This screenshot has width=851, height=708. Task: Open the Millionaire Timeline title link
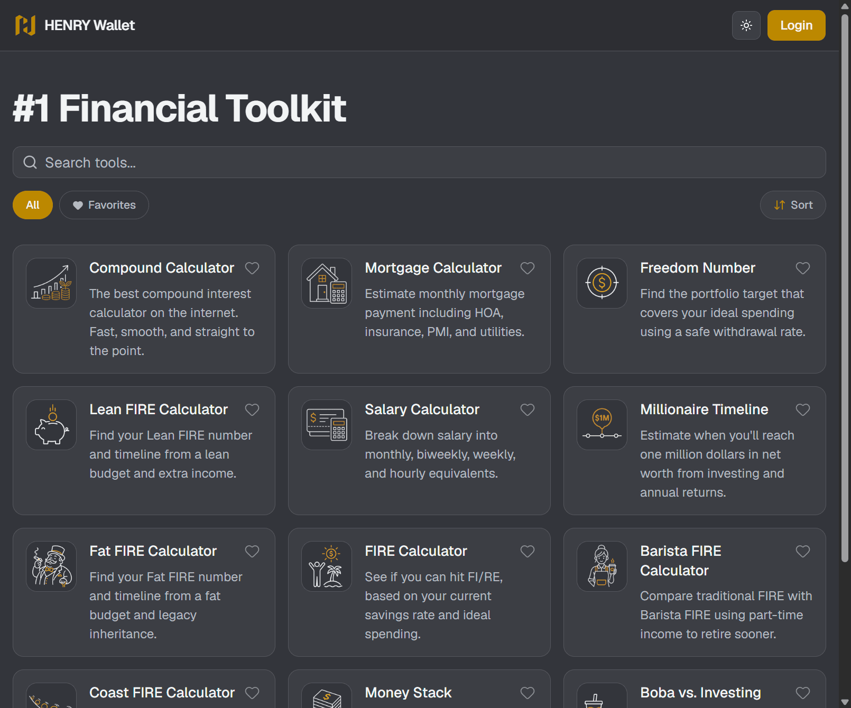[704, 409]
